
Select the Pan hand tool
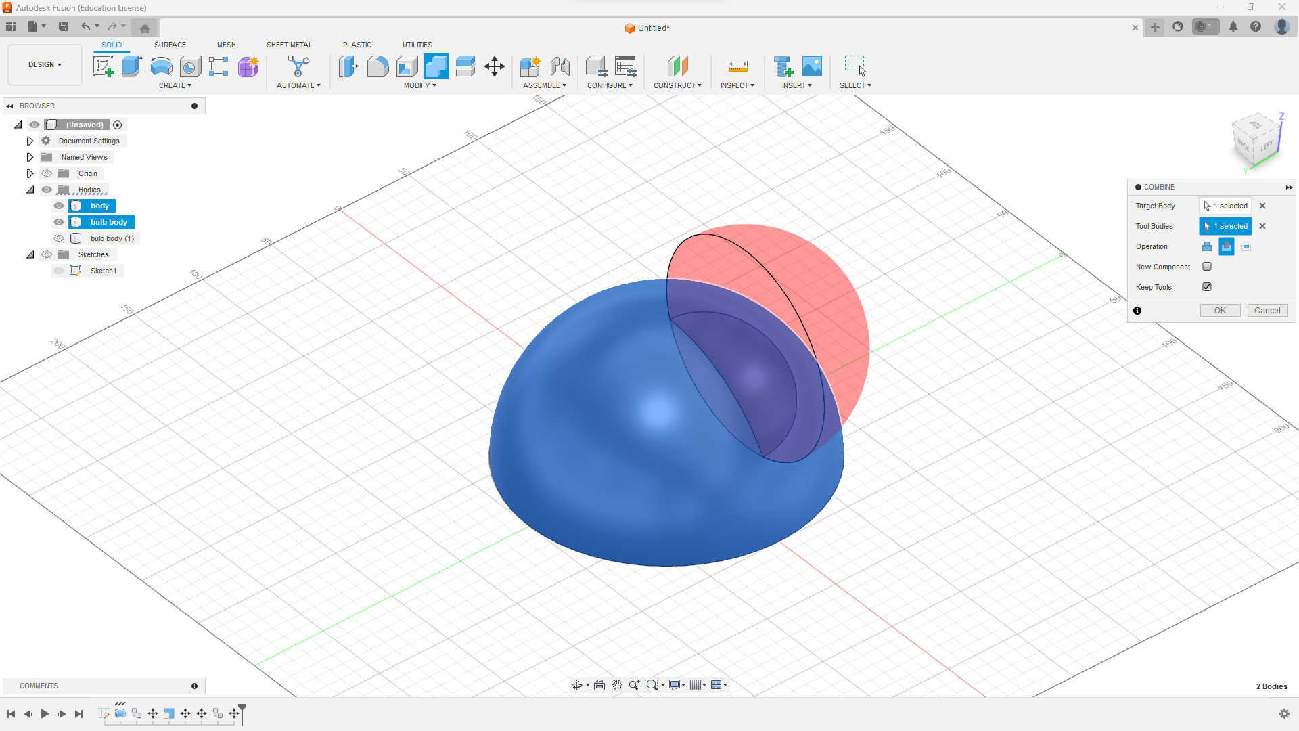[617, 685]
